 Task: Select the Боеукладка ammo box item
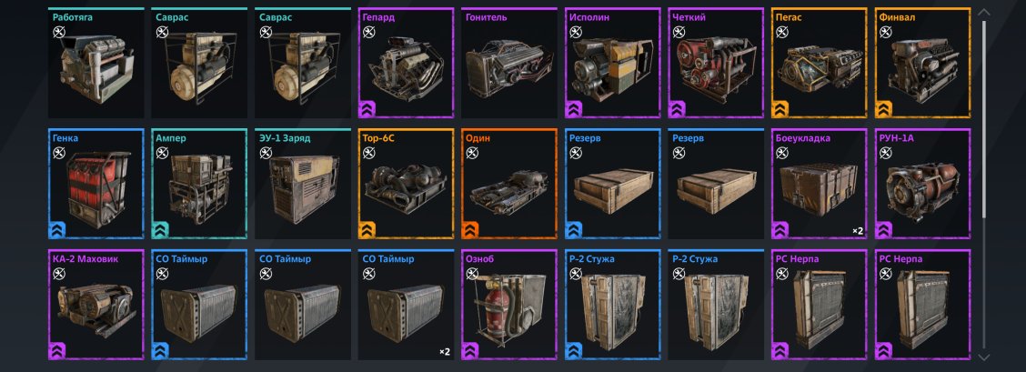pos(820,184)
